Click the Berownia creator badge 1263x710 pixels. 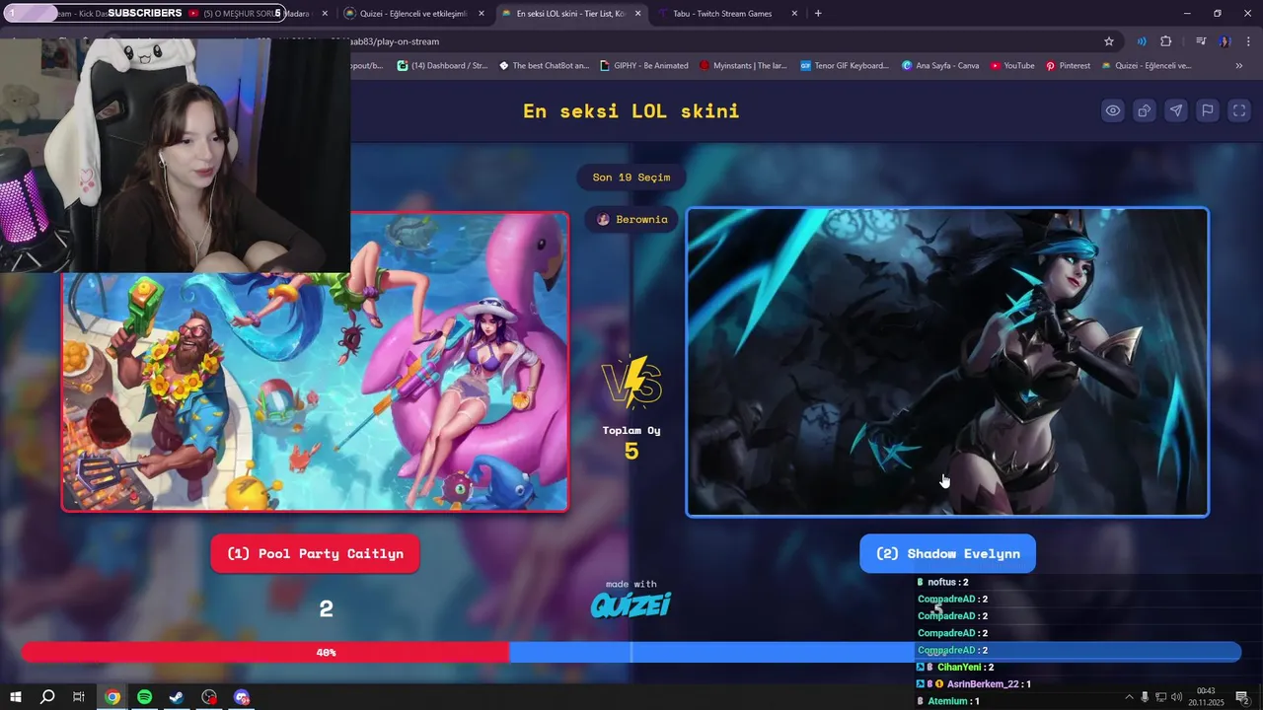pyautogui.click(x=631, y=219)
